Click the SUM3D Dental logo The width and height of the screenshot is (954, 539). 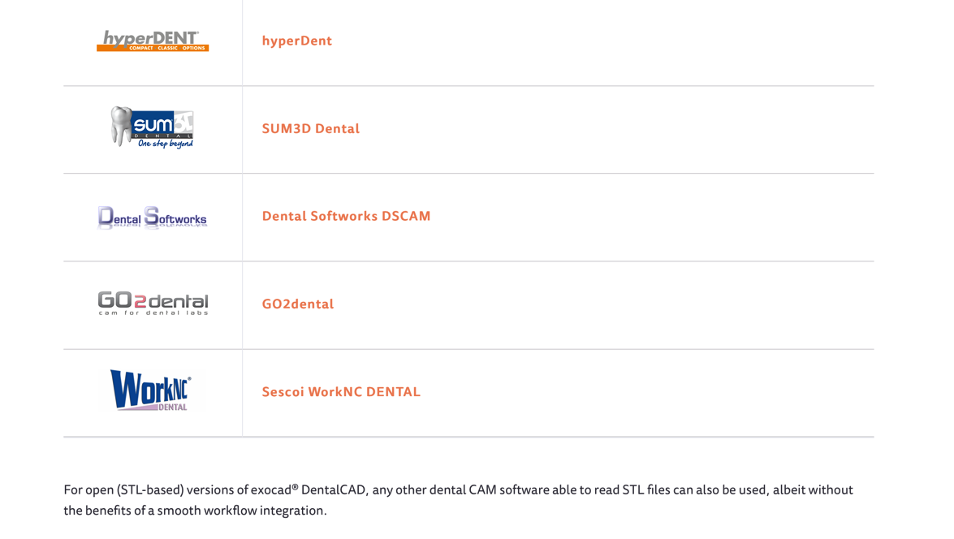click(x=153, y=127)
